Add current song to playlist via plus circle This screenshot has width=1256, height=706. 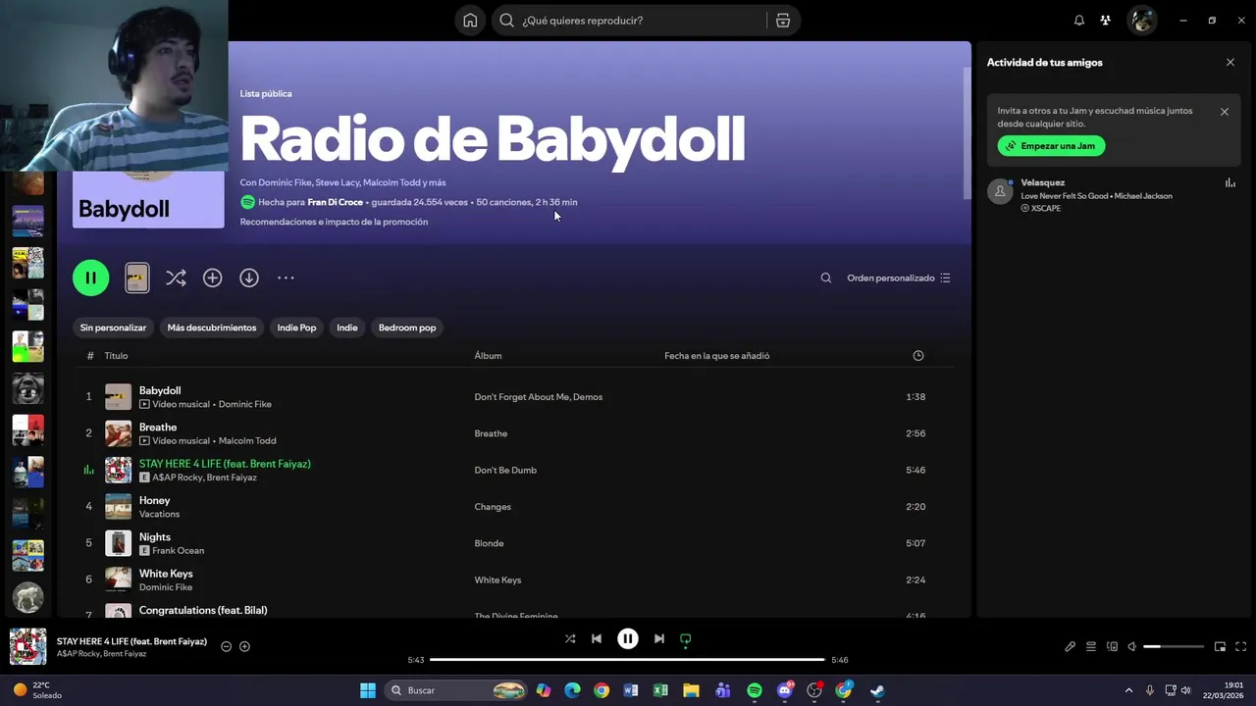click(x=244, y=646)
